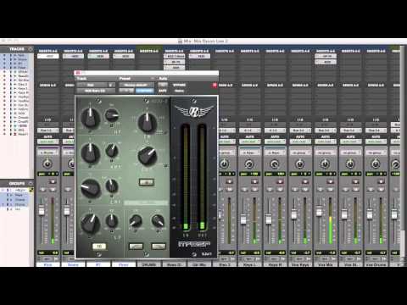Open Kick channel automation mode selector

tap(47, 141)
